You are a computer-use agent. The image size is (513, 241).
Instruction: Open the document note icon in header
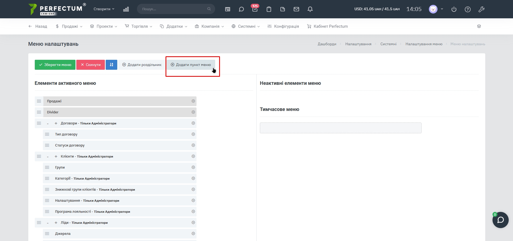[x=283, y=9]
